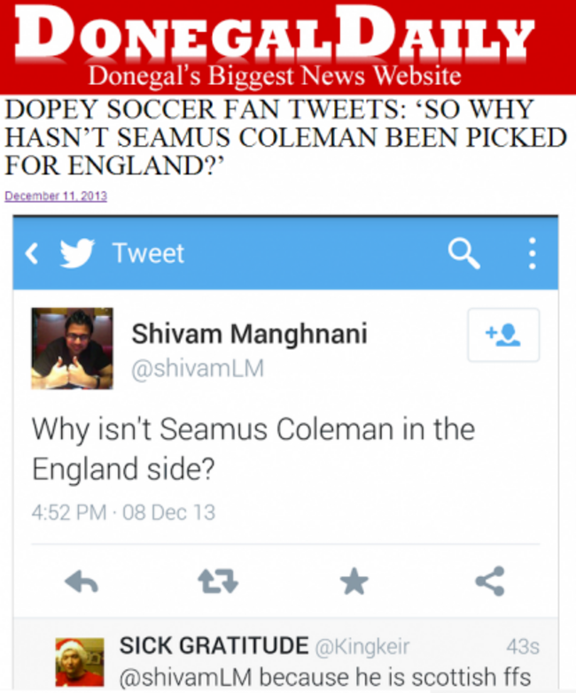Click the SICK GRATITUDE avatar
The image size is (576, 693).
click(x=80, y=662)
